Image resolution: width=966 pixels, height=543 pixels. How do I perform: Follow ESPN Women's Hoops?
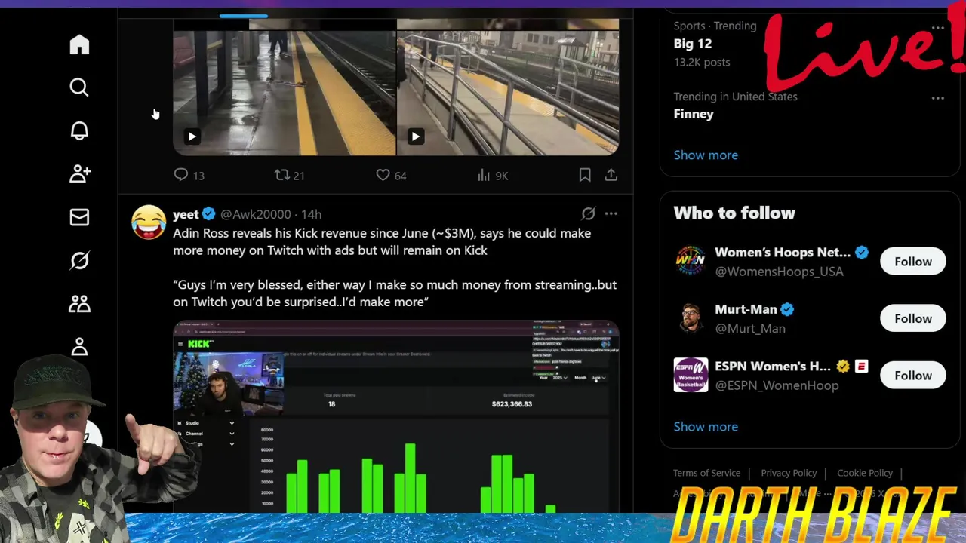[913, 376]
